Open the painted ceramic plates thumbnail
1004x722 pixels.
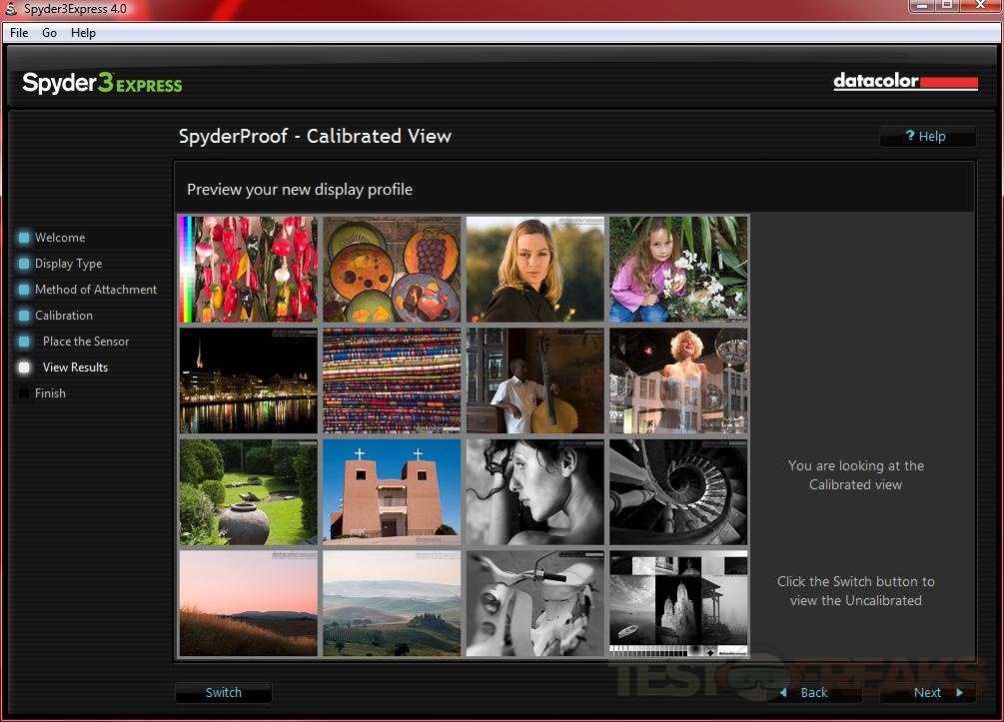tap(392, 269)
